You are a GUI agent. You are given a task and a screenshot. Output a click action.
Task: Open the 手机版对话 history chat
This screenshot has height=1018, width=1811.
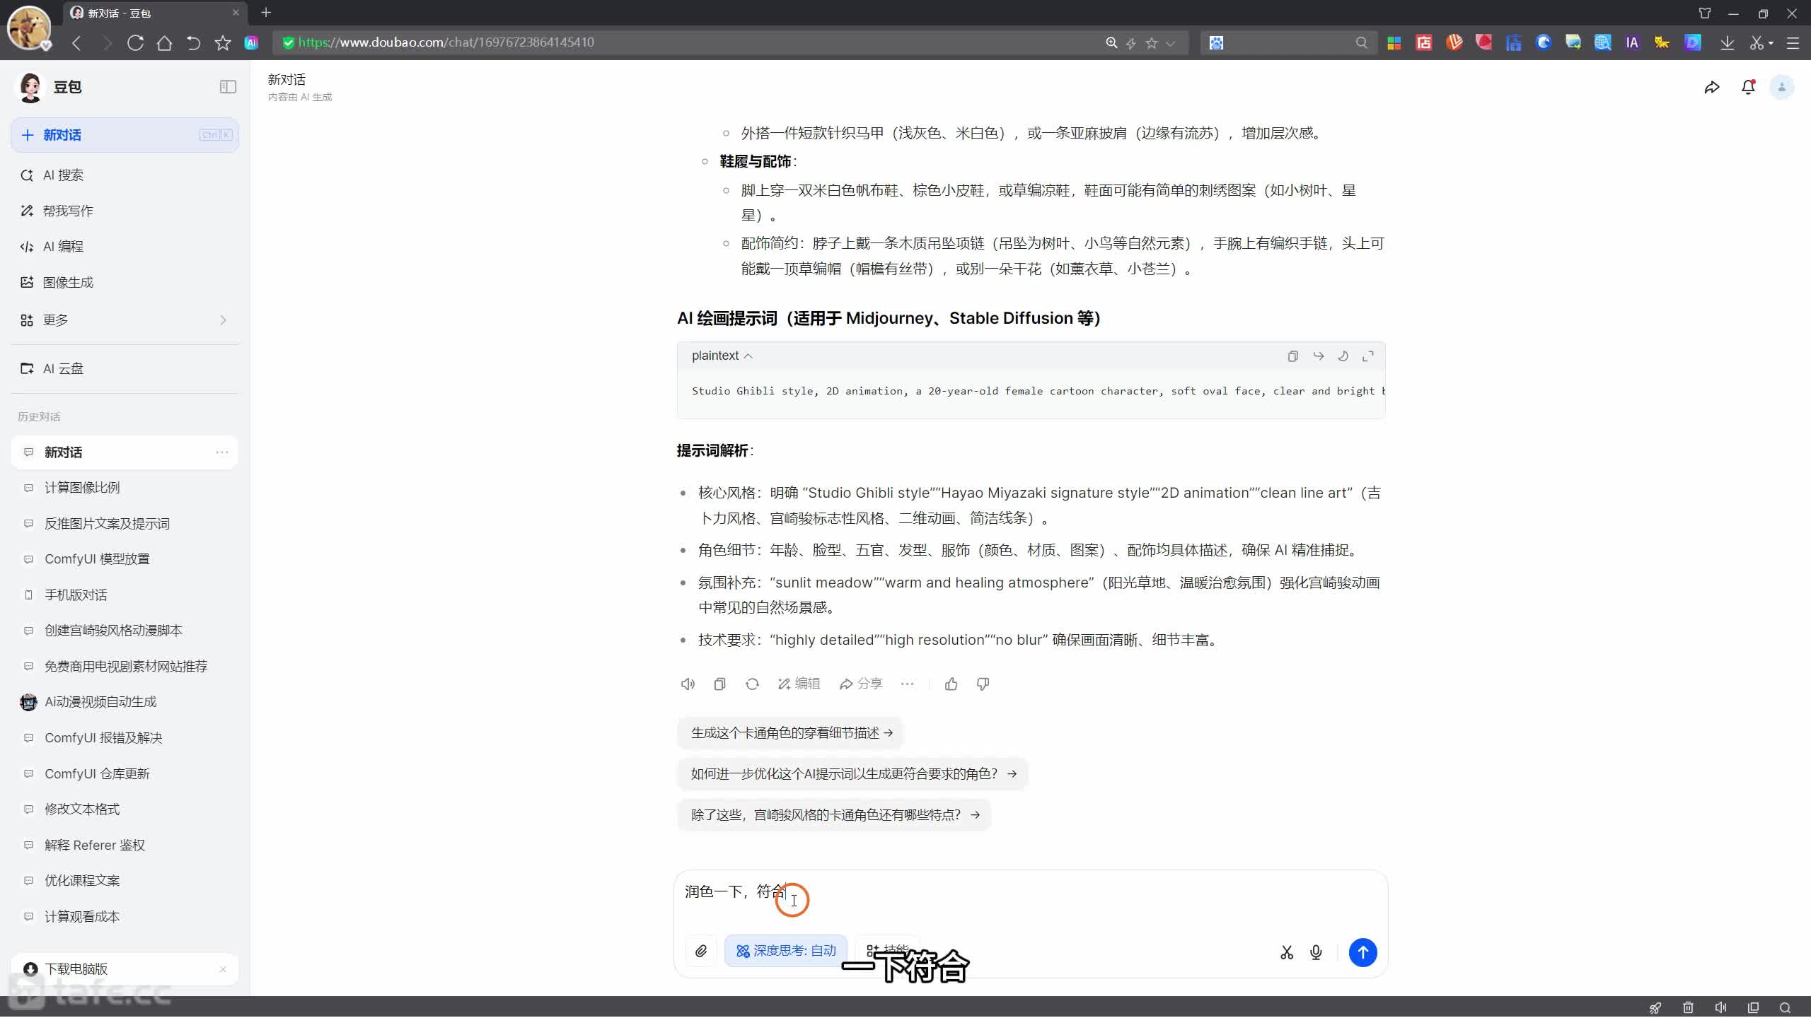125,595
